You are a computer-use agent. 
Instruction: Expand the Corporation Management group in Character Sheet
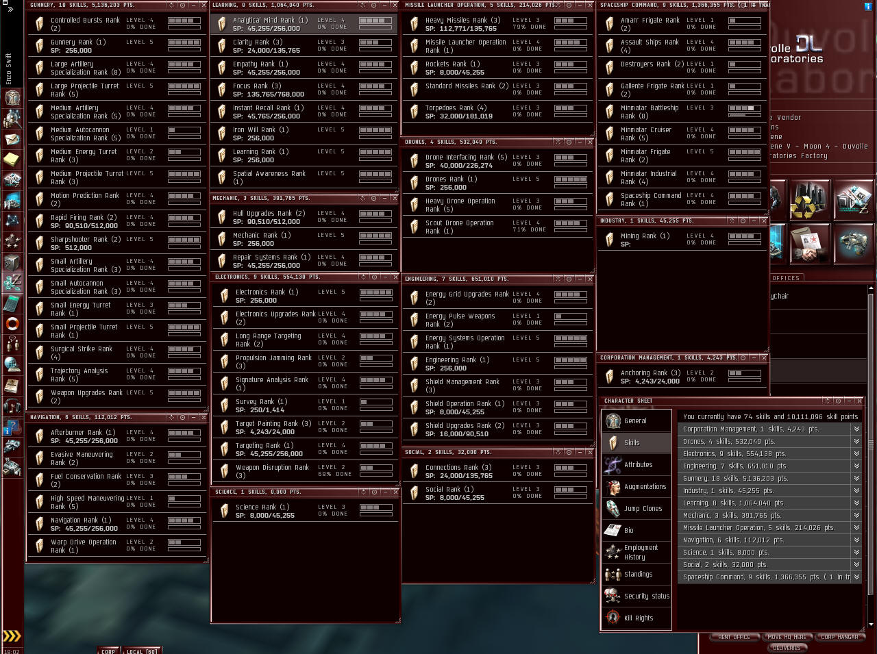[x=856, y=429]
